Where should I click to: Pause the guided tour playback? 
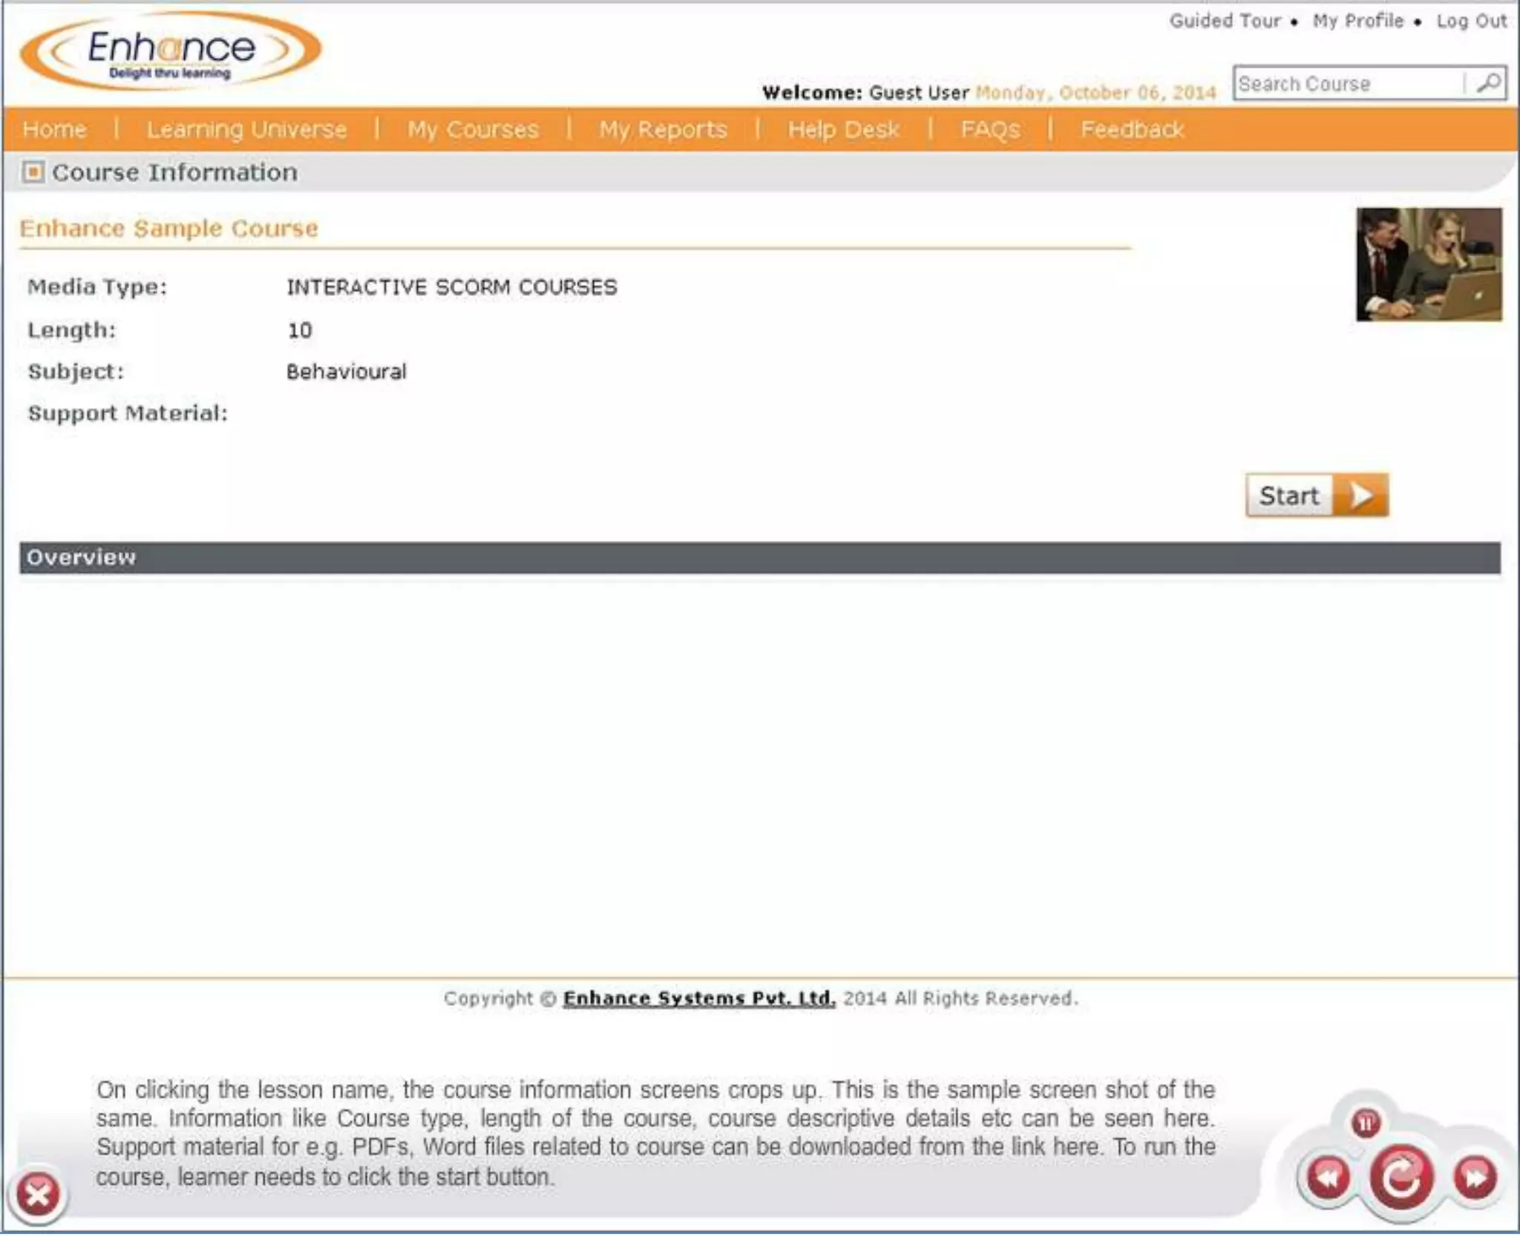pyautogui.click(x=1366, y=1123)
